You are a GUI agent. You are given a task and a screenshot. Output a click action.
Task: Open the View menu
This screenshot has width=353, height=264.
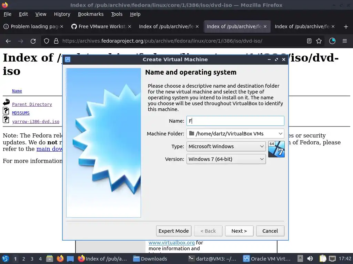point(41,14)
